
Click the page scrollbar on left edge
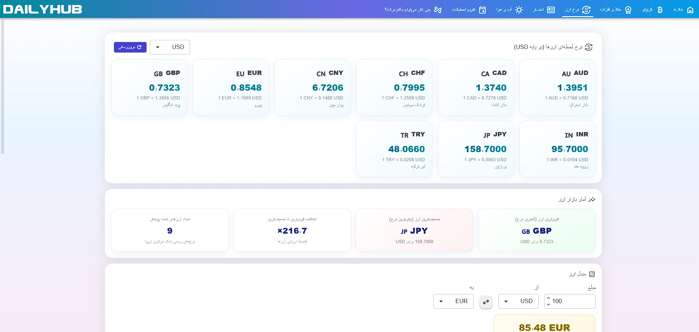point(2,86)
